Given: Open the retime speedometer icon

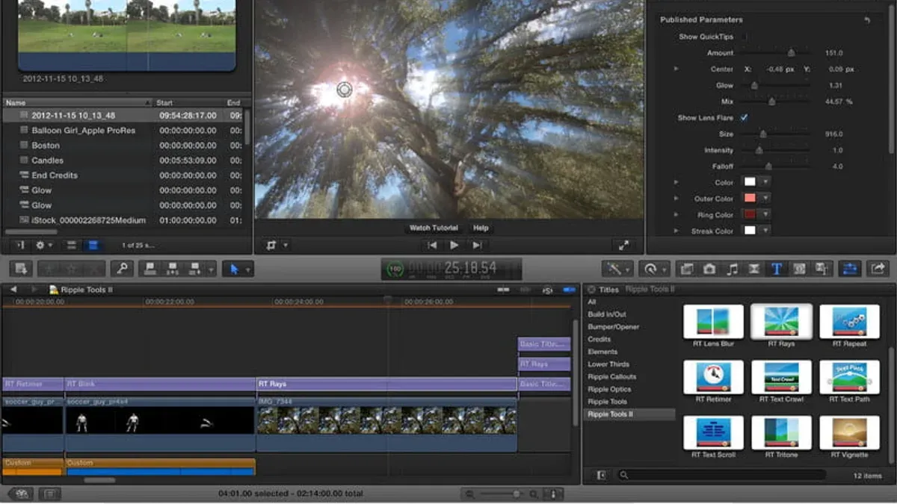Looking at the screenshot, I should [650, 269].
